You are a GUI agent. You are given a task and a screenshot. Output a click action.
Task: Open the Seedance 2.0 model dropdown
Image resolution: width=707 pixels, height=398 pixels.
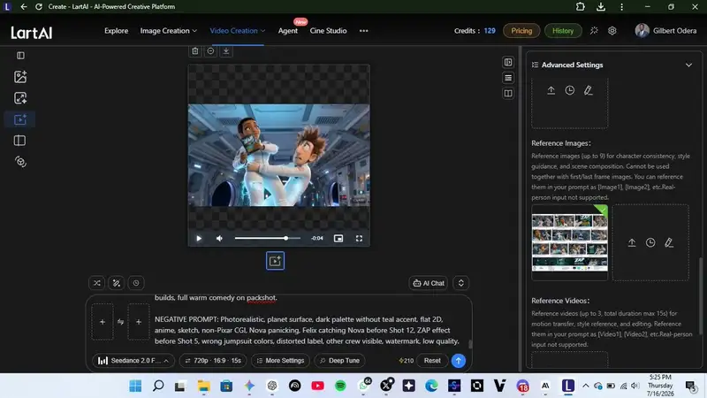click(x=133, y=361)
